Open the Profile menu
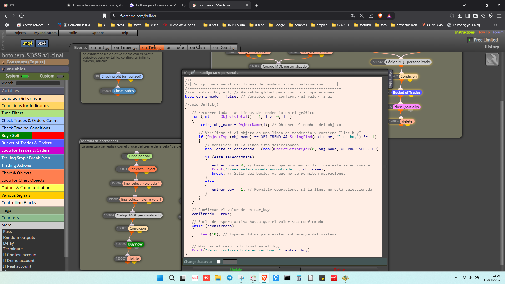The height and width of the screenshot is (284, 505). click(x=72, y=33)
